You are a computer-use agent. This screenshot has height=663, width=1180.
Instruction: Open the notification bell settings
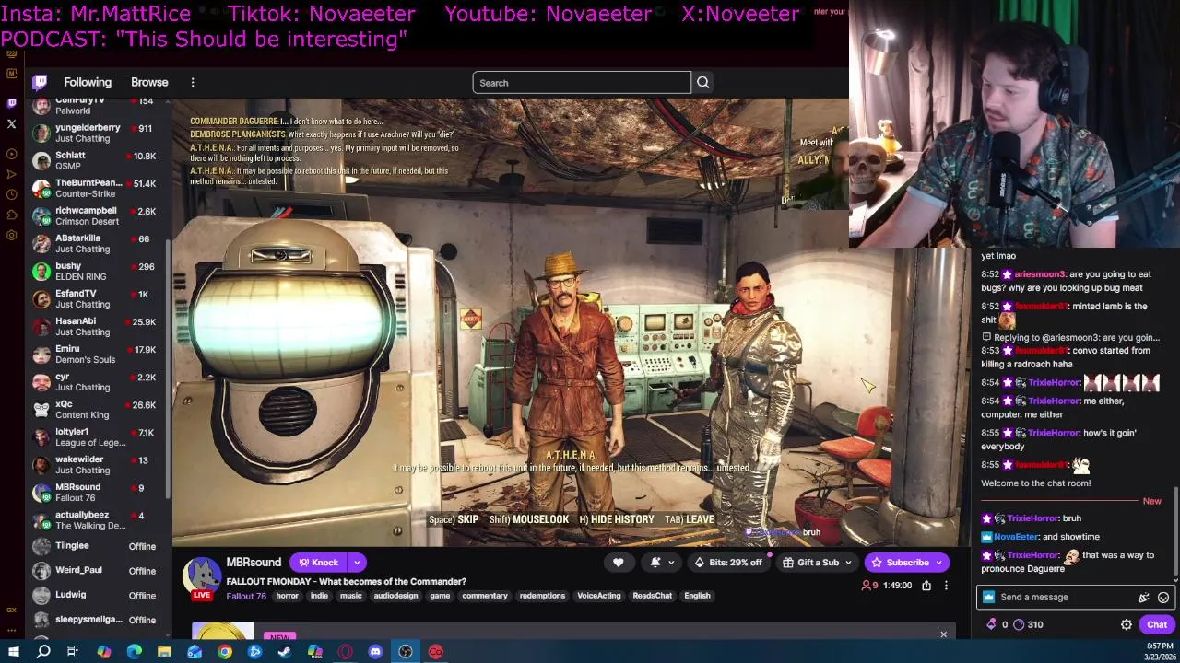[661, 563]
